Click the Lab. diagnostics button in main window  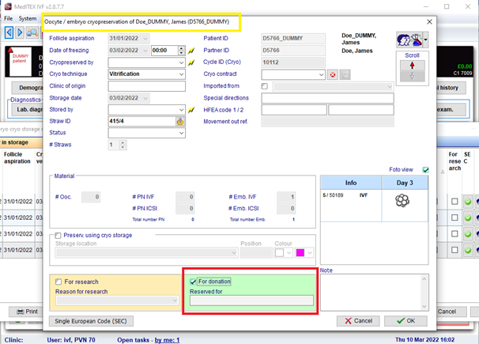[28, 109]
